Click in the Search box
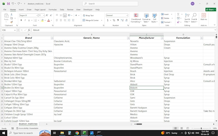This screenshot has height=136, width=218. click(110, 4)
